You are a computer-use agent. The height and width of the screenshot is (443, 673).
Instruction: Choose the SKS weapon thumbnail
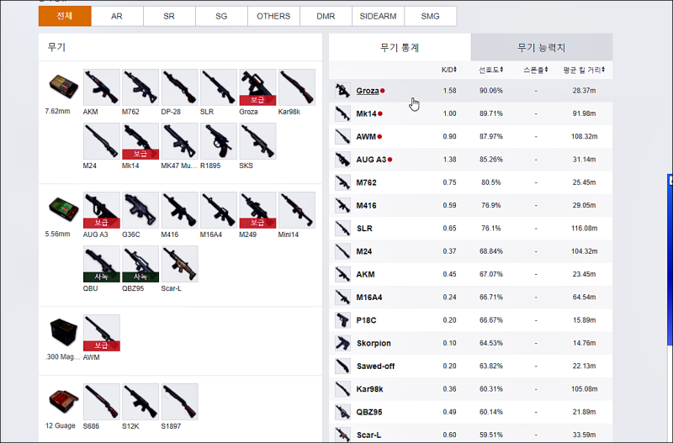[x=257, y=141]
